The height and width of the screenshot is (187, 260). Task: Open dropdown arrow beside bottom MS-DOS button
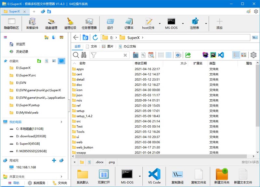(140, 176)
